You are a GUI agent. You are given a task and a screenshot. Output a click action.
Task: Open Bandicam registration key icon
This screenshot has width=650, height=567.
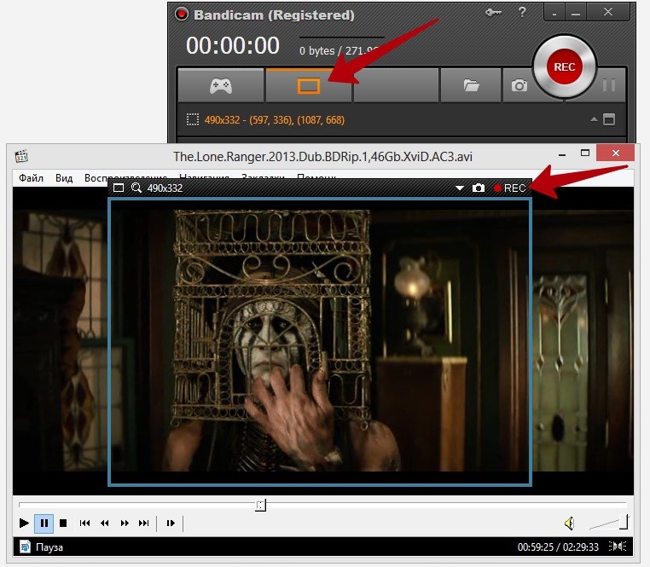click(493, 13)
